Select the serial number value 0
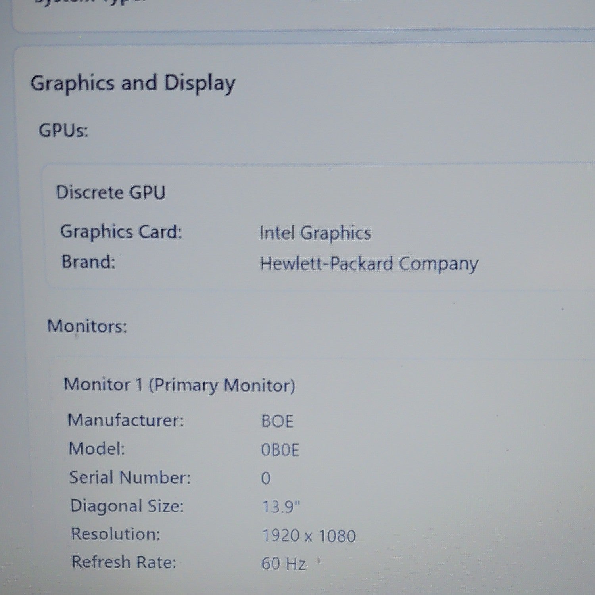This screenshot has height=595, width=595. click(266, 479)
